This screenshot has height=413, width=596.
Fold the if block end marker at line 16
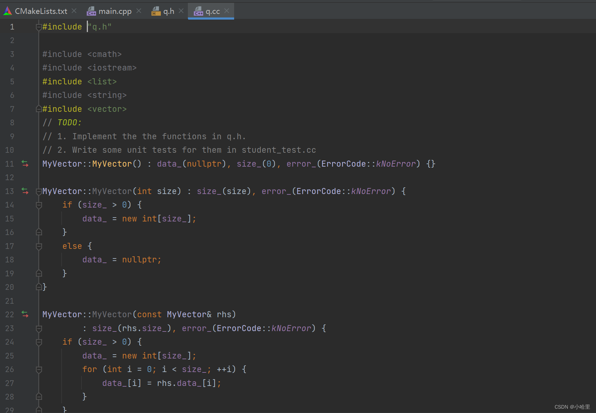coord(39,232)
